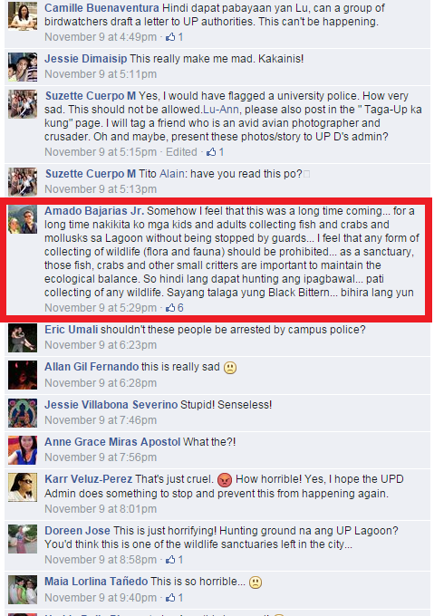
Task: Open Jessie Dimaisip's avatar thumbnail
Action: pyautogui.click(x=23, y=67)
